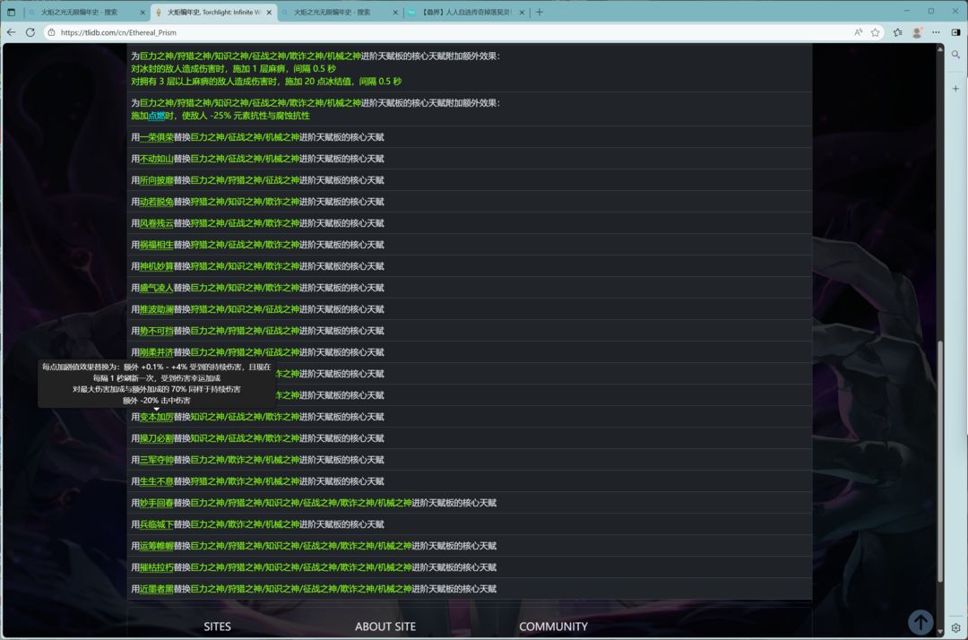Close the 【值界】人人自选传奇 tab
Screen dimensions: 968x640
tap(522, 12)
